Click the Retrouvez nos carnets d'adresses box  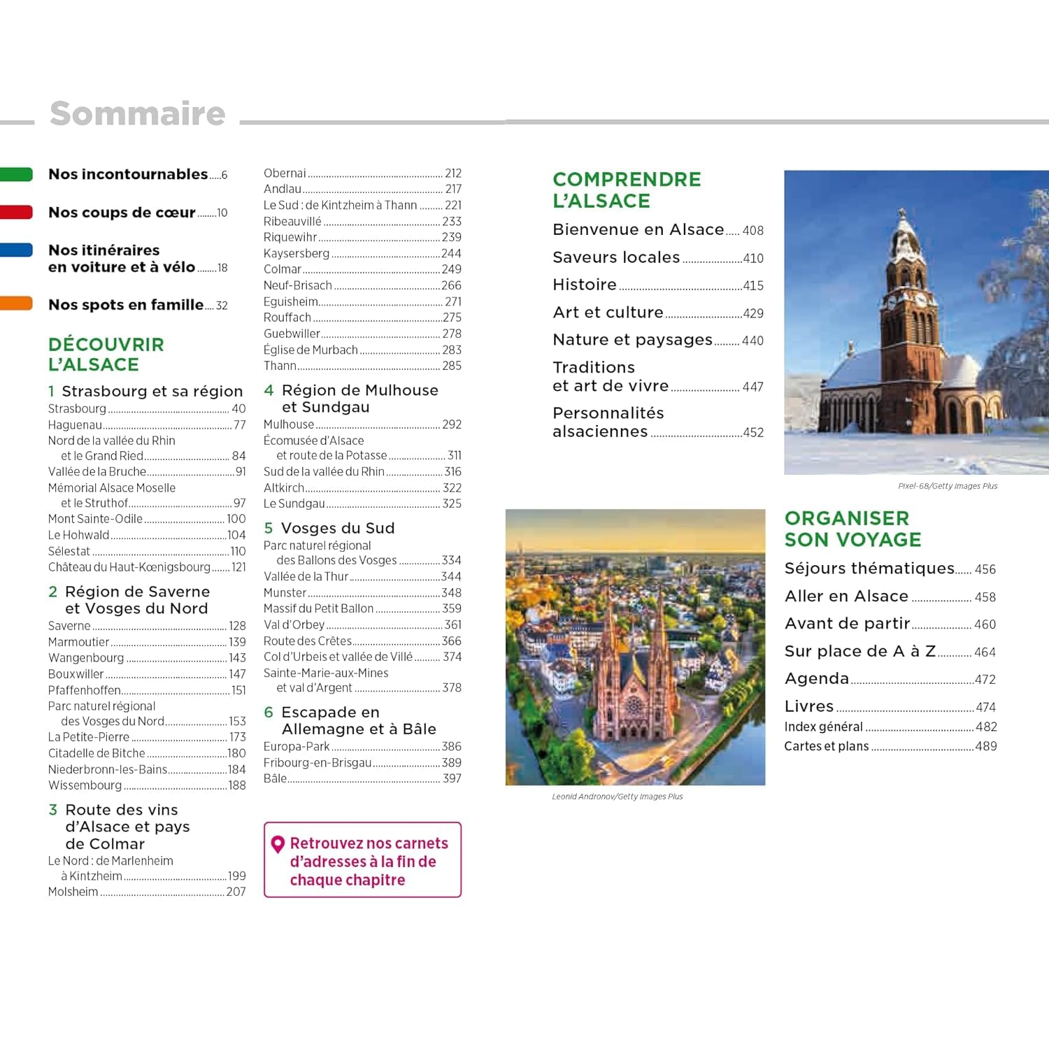362,860
